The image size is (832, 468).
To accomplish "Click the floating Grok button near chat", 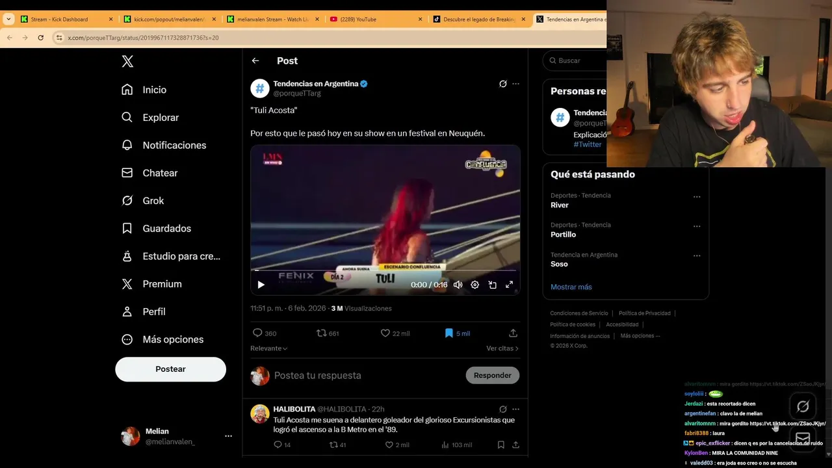I will click(803, 407).
